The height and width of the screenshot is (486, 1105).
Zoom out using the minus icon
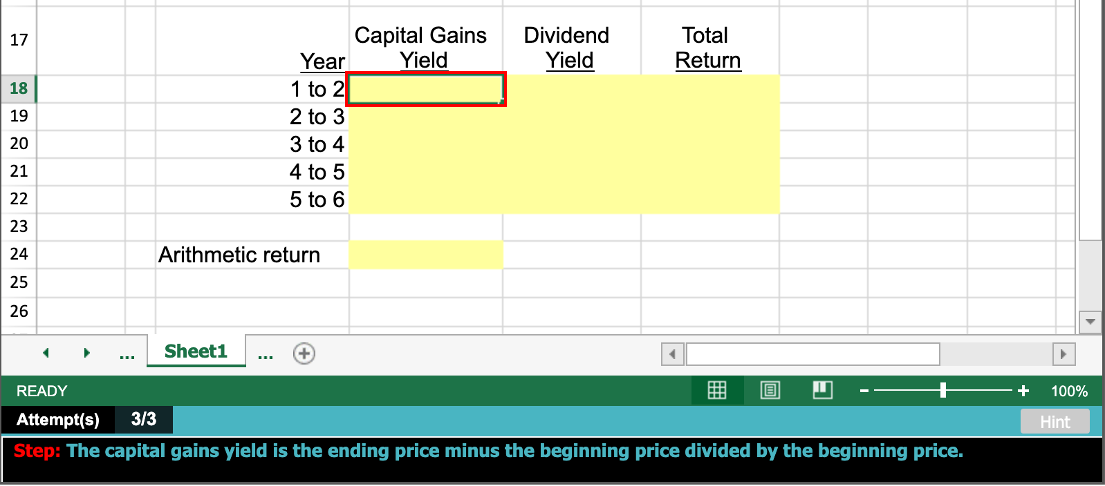(x=864, y=391)
